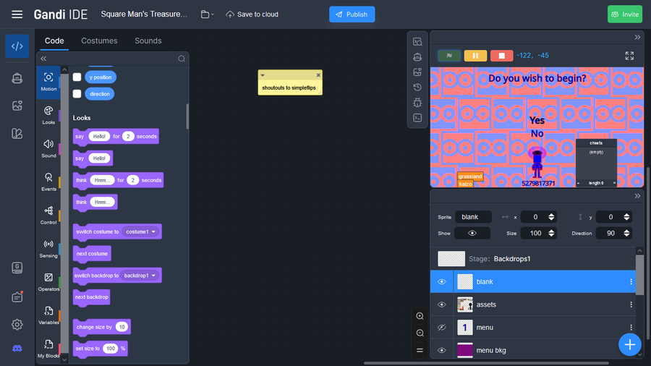Switch to the Costumes tab

pyautogui.click(x=99, y=41)
